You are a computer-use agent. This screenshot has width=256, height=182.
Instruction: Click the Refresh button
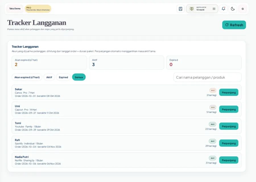coord(234,25)
